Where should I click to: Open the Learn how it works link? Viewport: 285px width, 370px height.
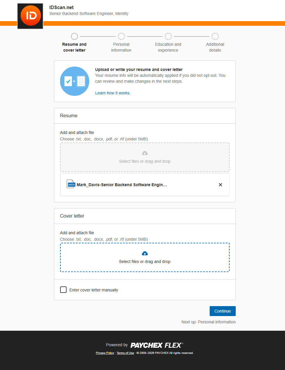(x=113, y=93)
